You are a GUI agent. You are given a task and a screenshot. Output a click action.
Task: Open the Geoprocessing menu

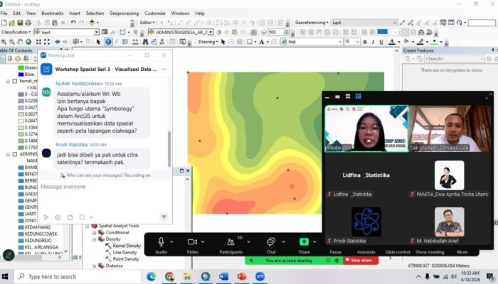124,13
